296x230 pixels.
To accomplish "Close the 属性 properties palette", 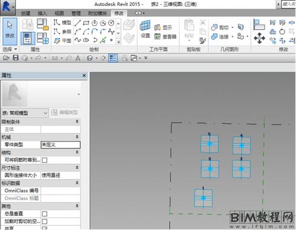I will coord(84,75).
